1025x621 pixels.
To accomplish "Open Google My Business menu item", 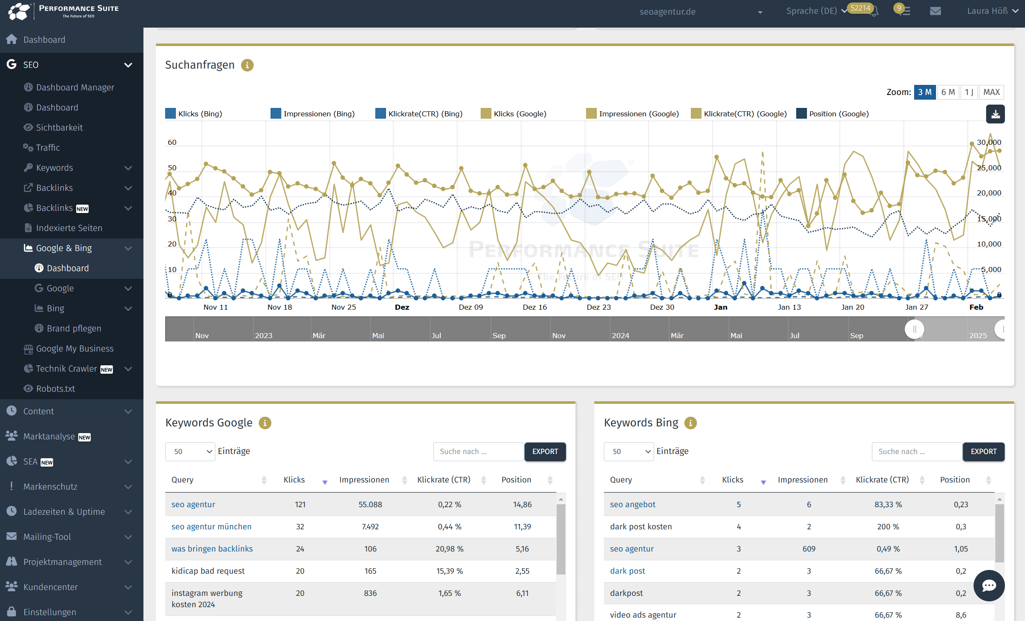I will [x=74, y=349].
